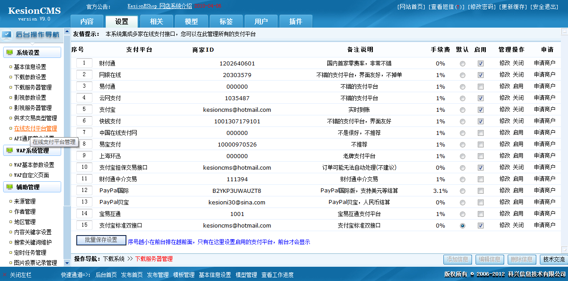Open the KesionEShop 网店系统介绍 announcement link
This screenshot has width=568, height=281.
point(159,6)
